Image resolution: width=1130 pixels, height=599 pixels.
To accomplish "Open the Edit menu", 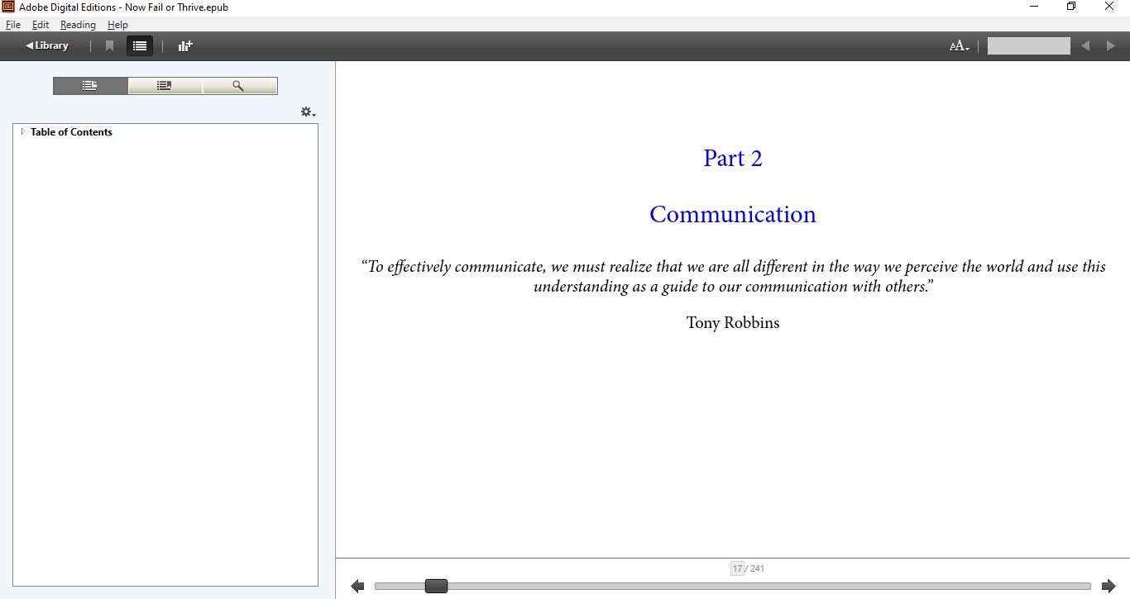I will 41,25.
